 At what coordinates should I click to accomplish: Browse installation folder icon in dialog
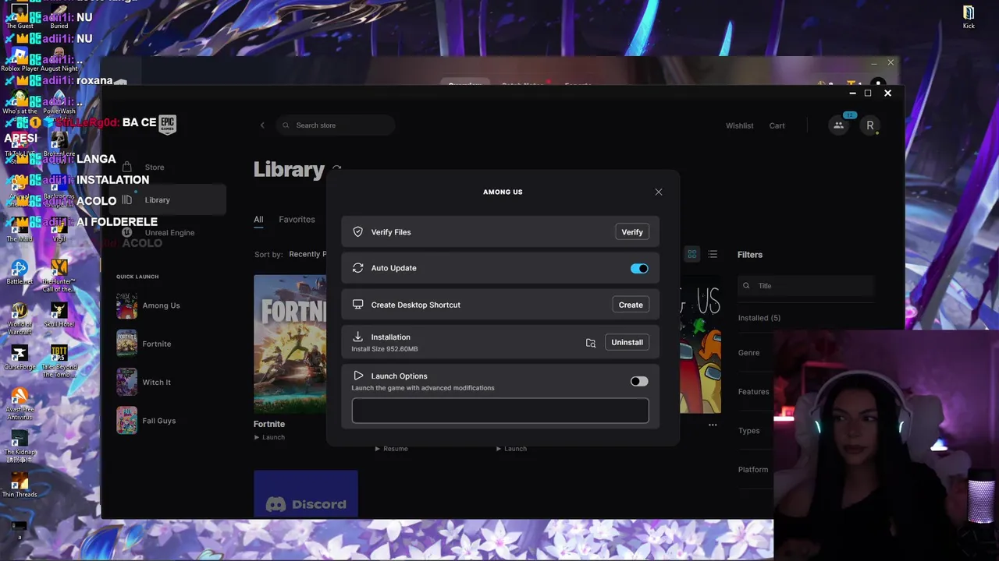pos(591,343)
